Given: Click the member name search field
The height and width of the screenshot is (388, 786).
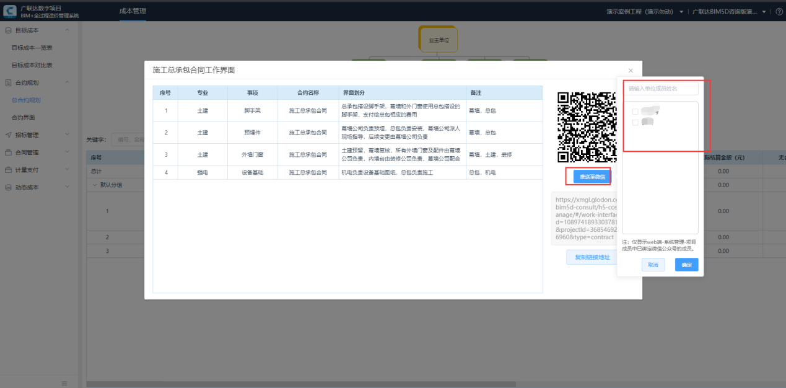Looking at the screenshot, I should click(x=660, y=89).
